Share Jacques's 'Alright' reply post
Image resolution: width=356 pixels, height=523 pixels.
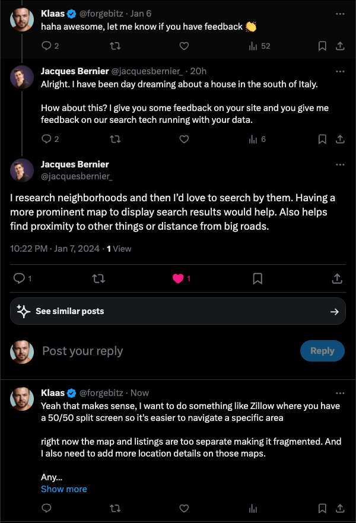click(x=340, y=139)
